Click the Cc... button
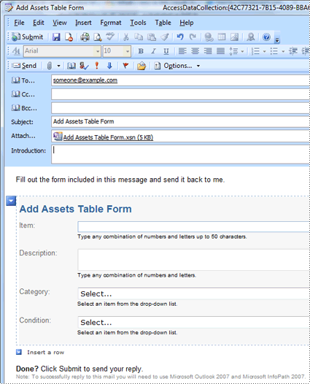310x384 pixels. (x=23, y=94)
